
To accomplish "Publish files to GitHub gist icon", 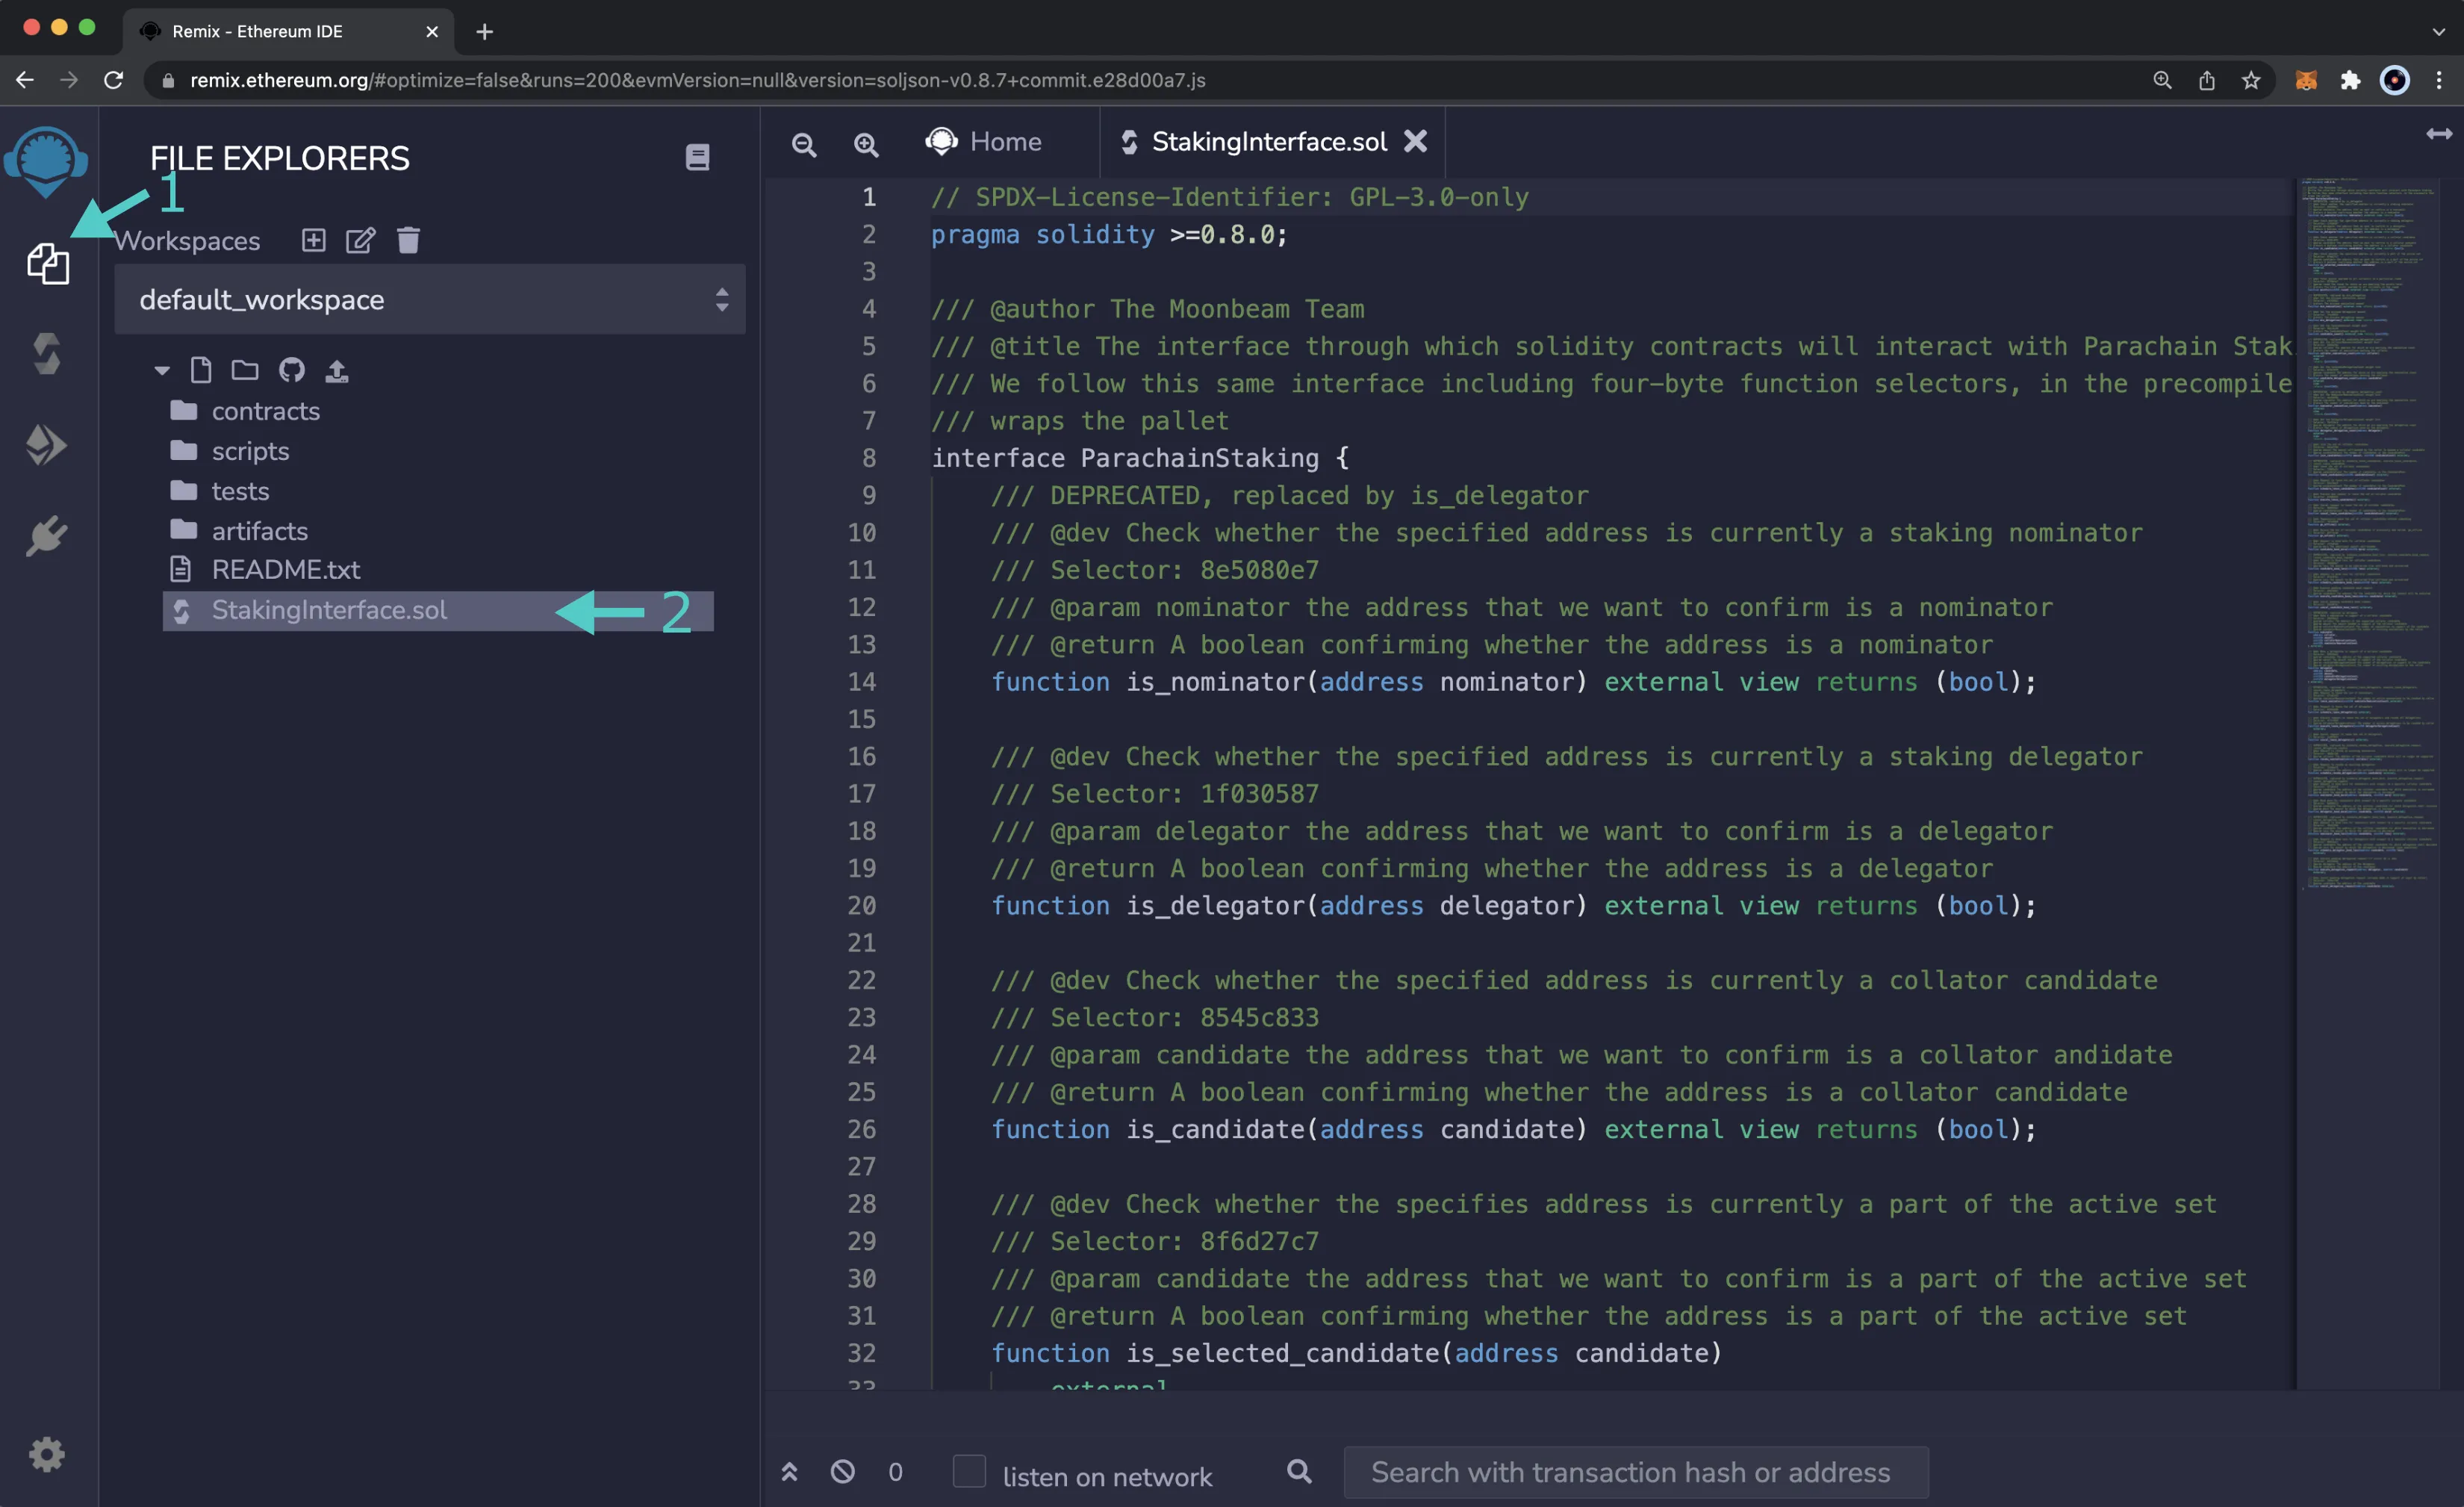I will pos(291,370).
